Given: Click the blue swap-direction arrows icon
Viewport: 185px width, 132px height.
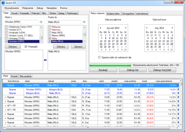Looking at the screenshot, I should pos(45,60).
